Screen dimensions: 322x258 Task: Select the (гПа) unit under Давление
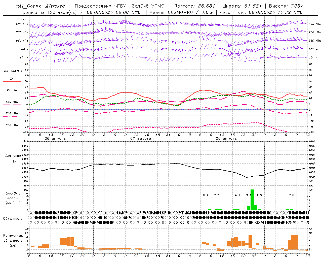[x=13, y=162]
